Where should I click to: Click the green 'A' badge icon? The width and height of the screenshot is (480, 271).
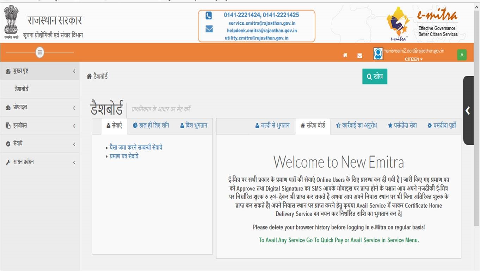pos(461,54)
